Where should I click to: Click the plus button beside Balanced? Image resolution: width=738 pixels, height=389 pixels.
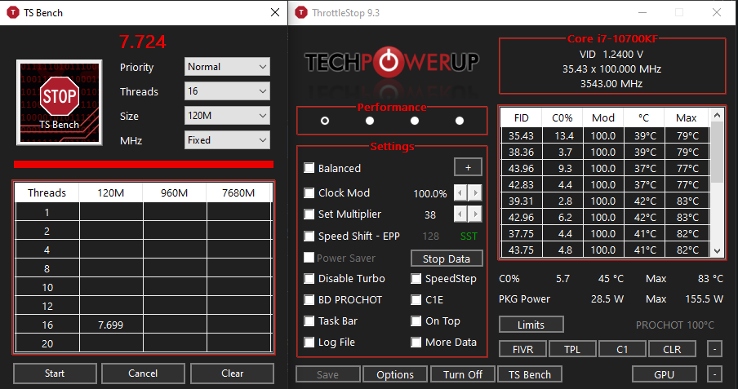[468, 167]
